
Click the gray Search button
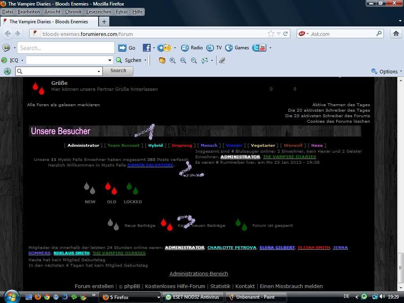click(118, 71)
